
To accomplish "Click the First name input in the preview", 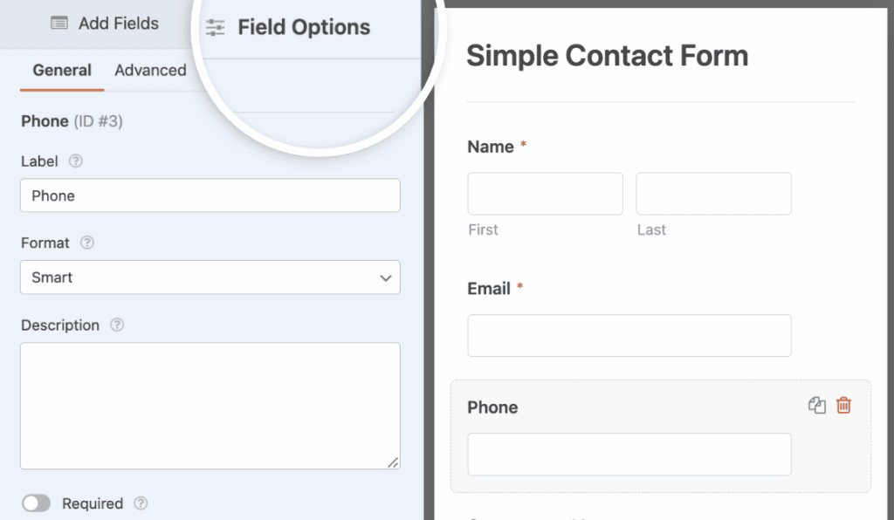I will tap(545, 194).
